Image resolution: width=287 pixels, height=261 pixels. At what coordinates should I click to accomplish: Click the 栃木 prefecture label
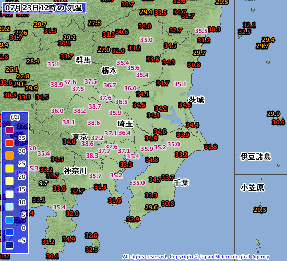pos(109,70)
